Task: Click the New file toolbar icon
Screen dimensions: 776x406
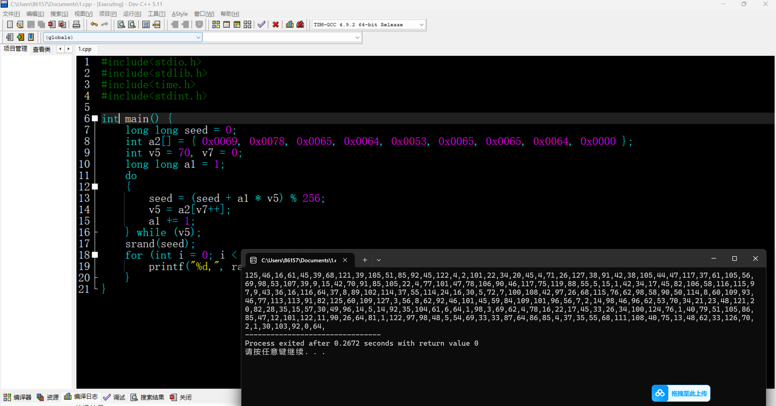Action: pos(10,25)
